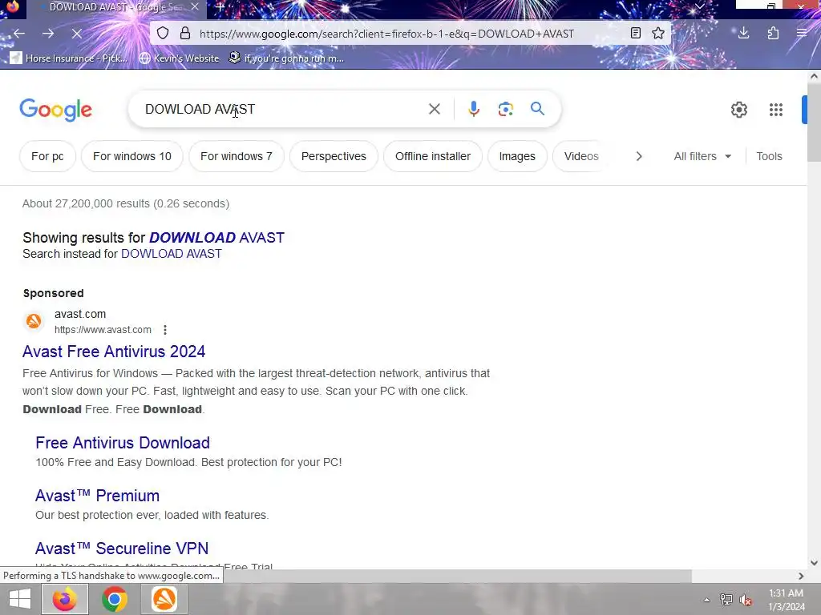Switch to the Images results
This screenshot has height=615, width=821.
click(x=517, y=156)
